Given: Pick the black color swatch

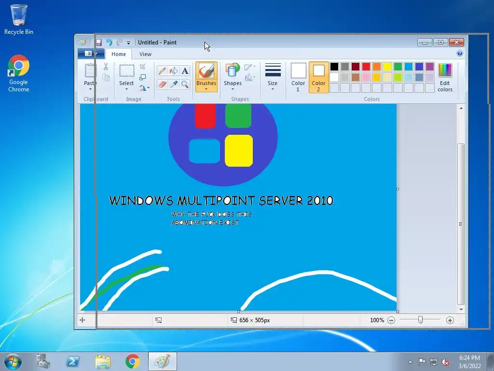Looking at the screenshot, I should 334,67.
